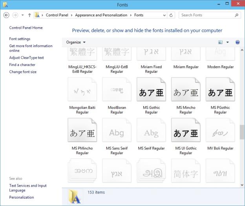Click the Forward navigation arrow
Viewport: 245px width, 206px height.
click(15, 15)
